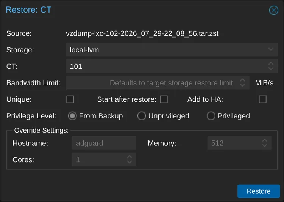Increase Bandwidth Limit using up spinner
Viewport: 284px width, 202px height.
click(x=242, y=80)
